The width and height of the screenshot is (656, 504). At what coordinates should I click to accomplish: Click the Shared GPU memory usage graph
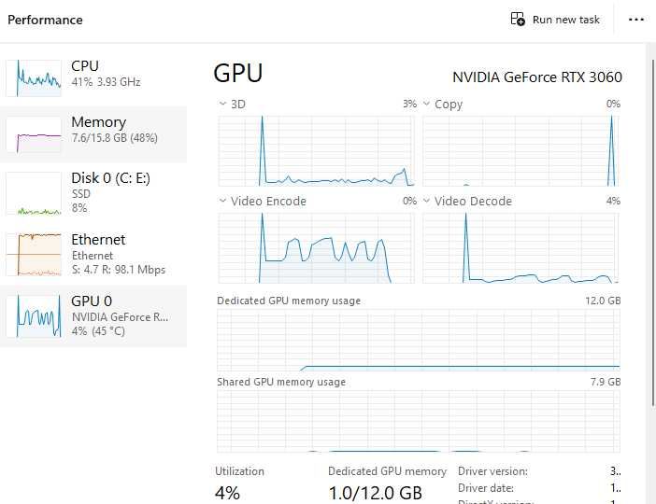pyautogui.click(x=418, y=421)
